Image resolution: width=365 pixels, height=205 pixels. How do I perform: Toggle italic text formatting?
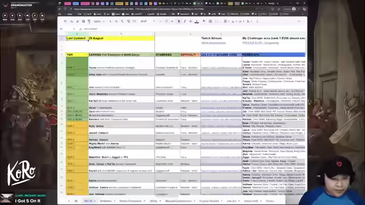coord(185,22)
